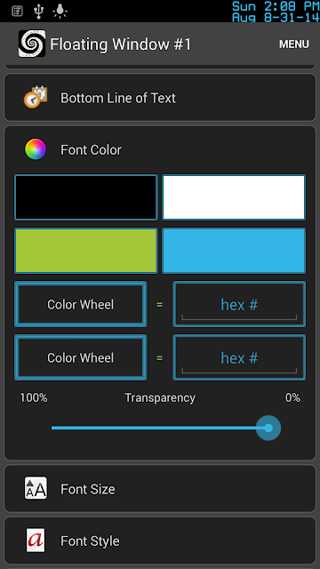
Task: Collapse the Font Color section
Action: (160, 149)
